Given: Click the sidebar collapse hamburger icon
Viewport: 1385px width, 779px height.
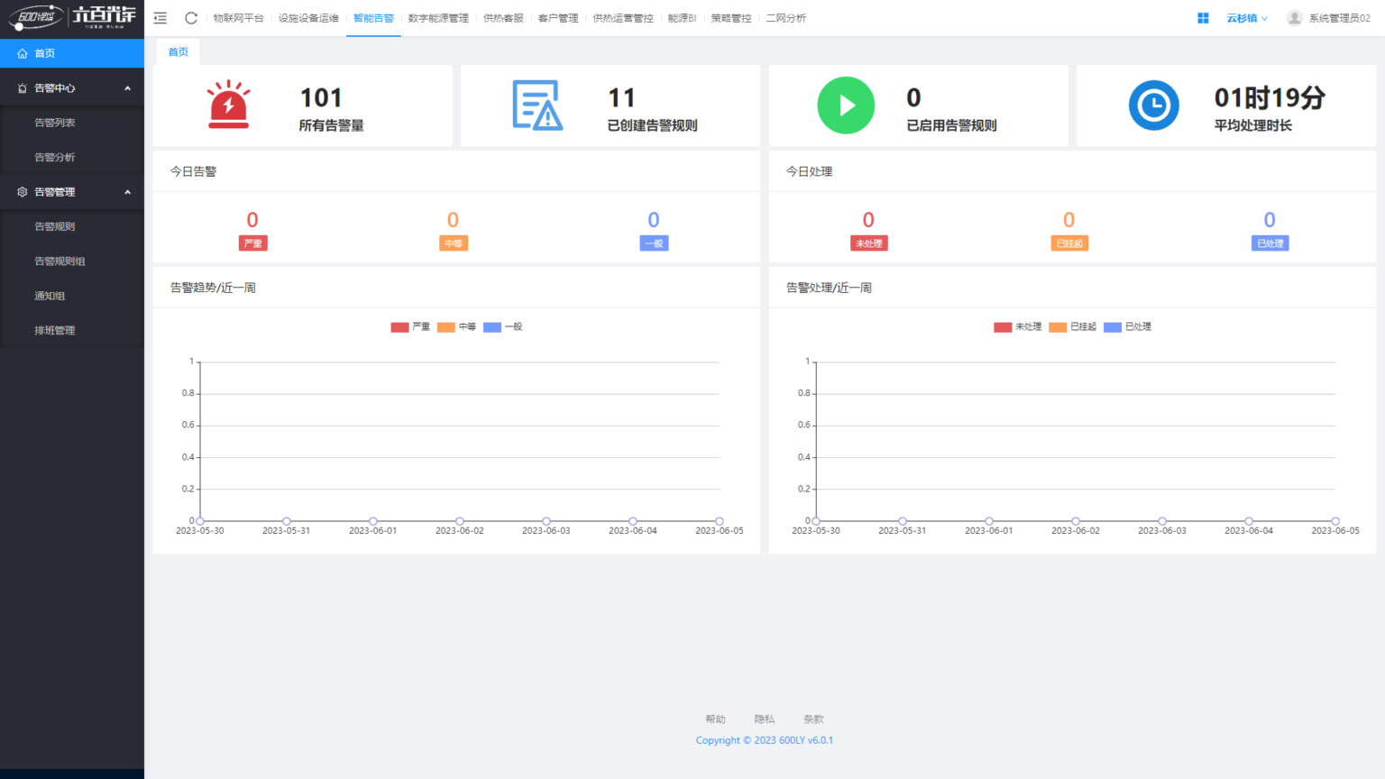Looking at the screenshot, I should [161, 18].
